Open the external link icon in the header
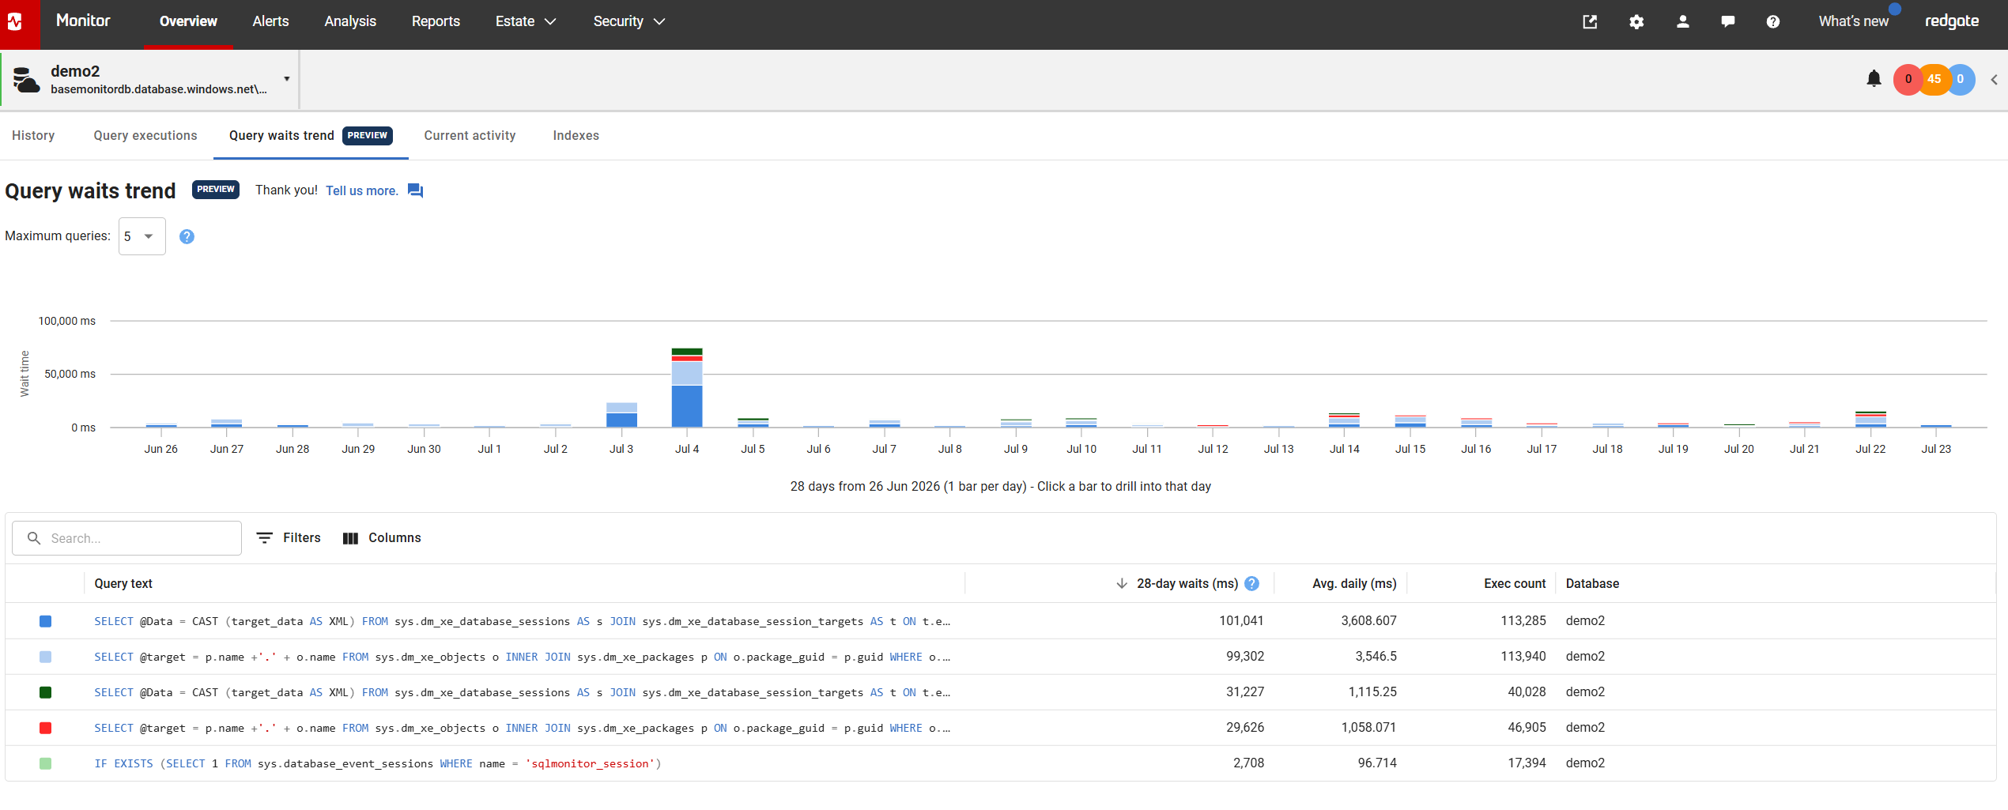2008x810 pixels. pyautogui.click(x=1590, y=22)
